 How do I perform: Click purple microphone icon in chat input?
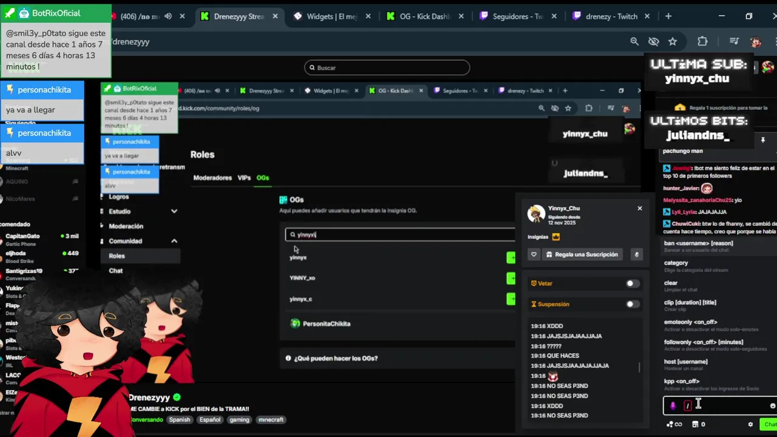(673, 405)
